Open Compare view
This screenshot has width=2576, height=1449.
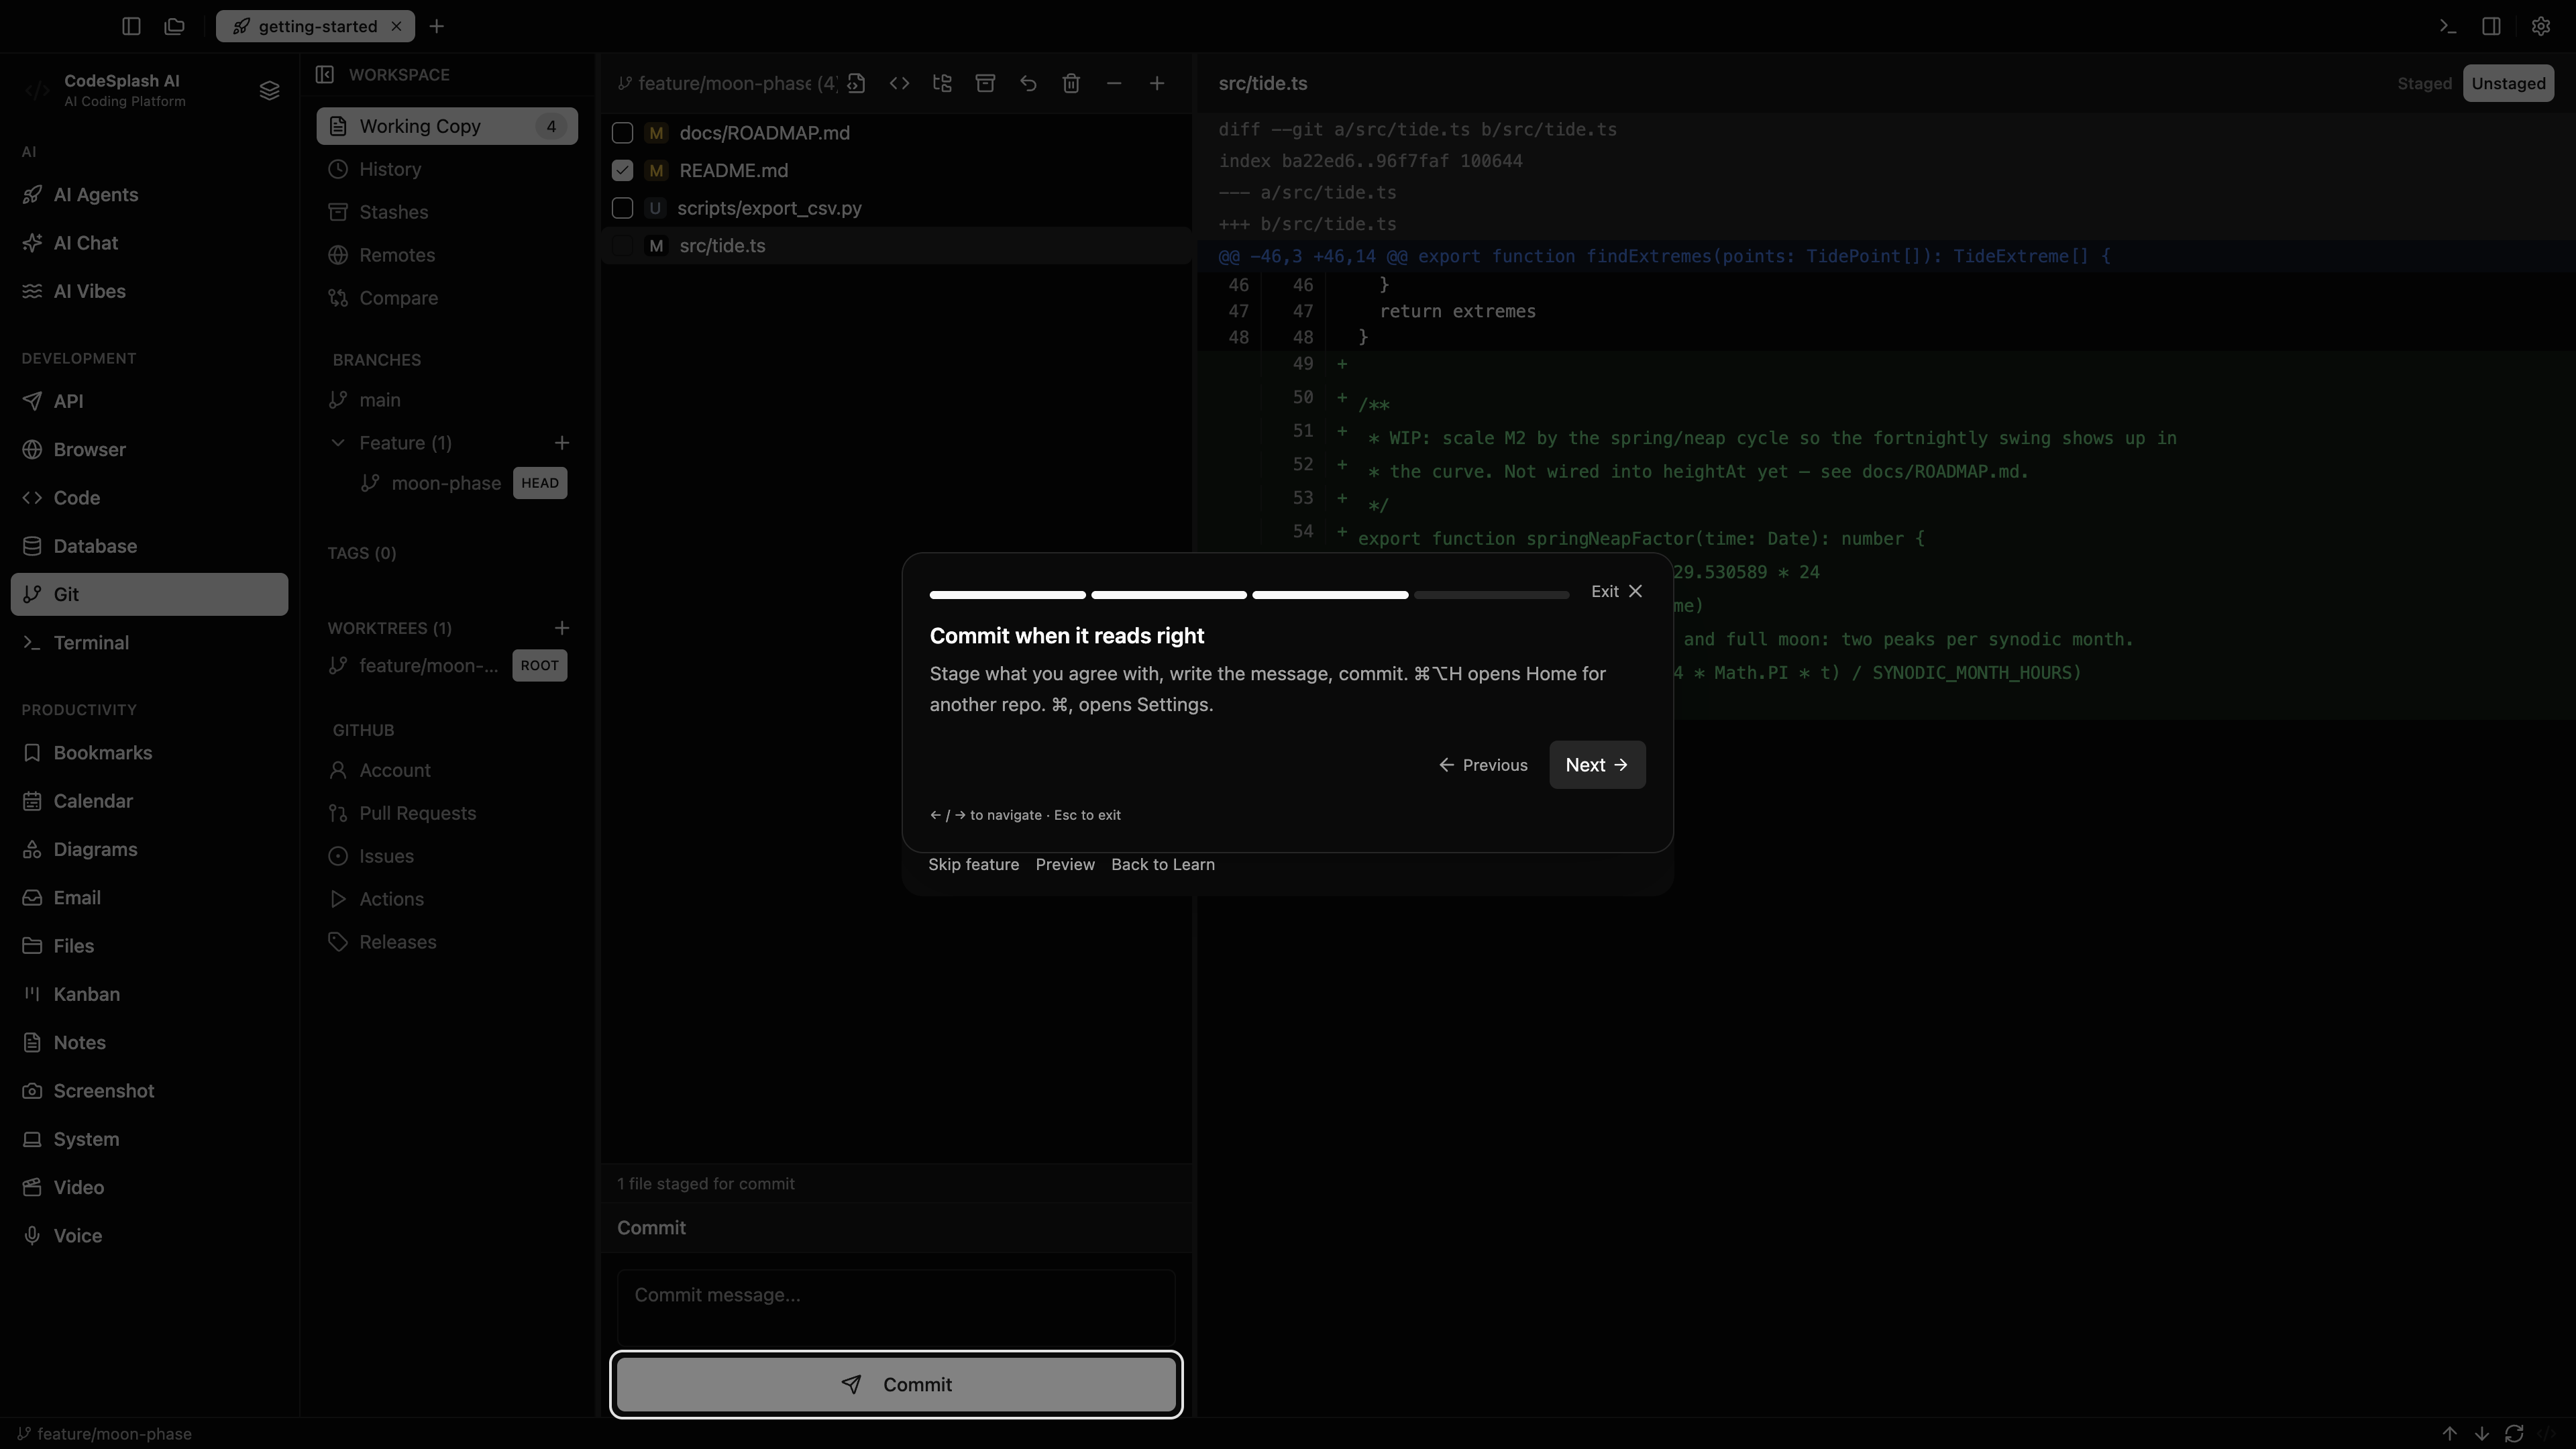(447, 298)
